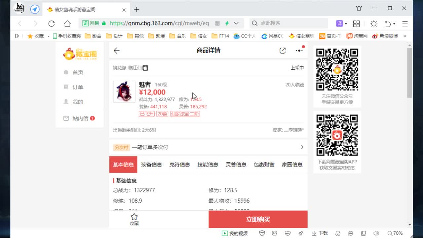Image resolution: width=423 pixels, height=238 pixels.
Task: Click the 魅者 character avatar thumbnail
Action: coord(124,92)
